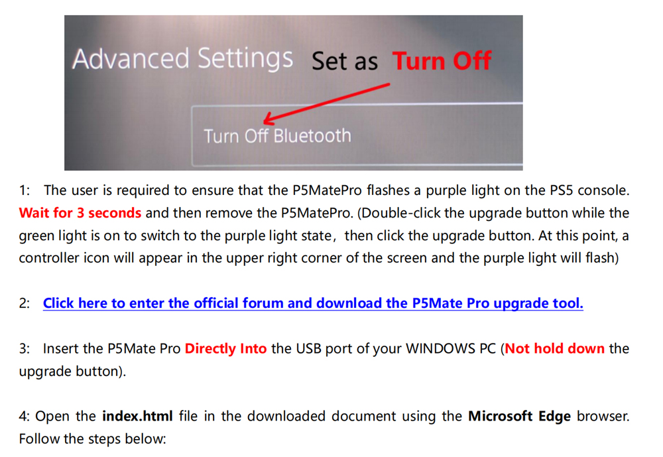Click the step number "4:" marker

pyautogui.click(x=25, y=417)
